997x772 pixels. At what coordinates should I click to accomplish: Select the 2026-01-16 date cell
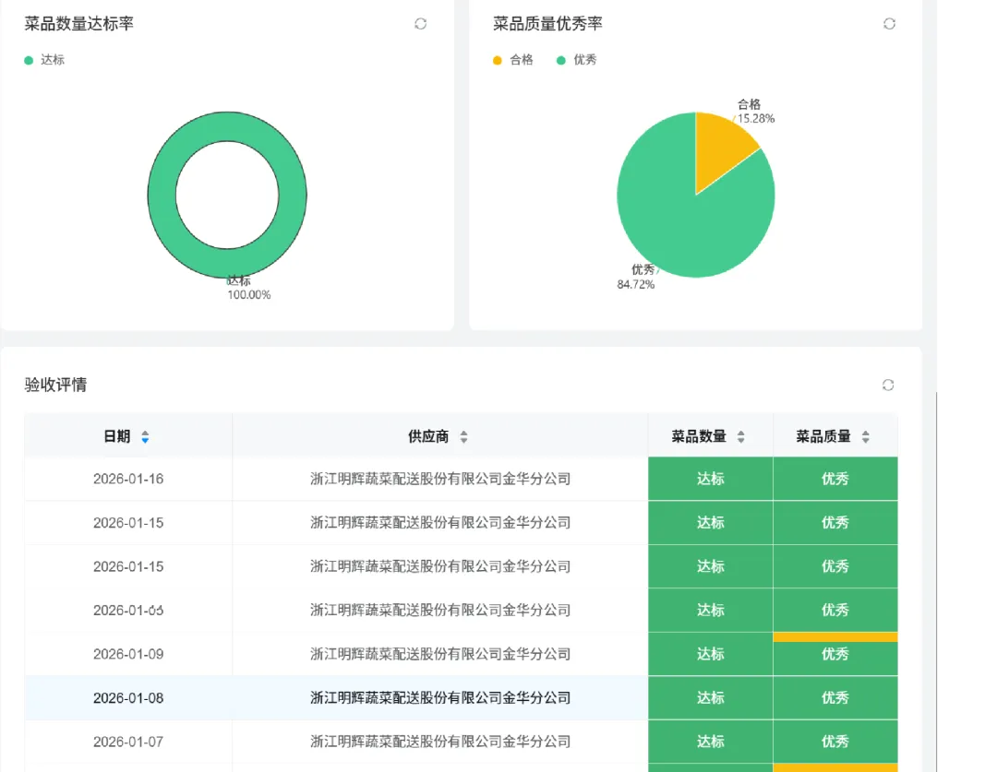[128, 479]
